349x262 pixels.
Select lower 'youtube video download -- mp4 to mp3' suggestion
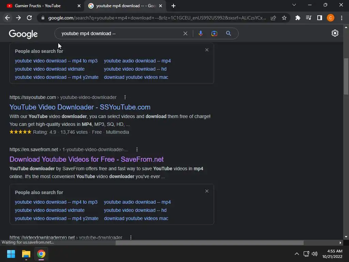pyautogui.click(x=56, y=202)
